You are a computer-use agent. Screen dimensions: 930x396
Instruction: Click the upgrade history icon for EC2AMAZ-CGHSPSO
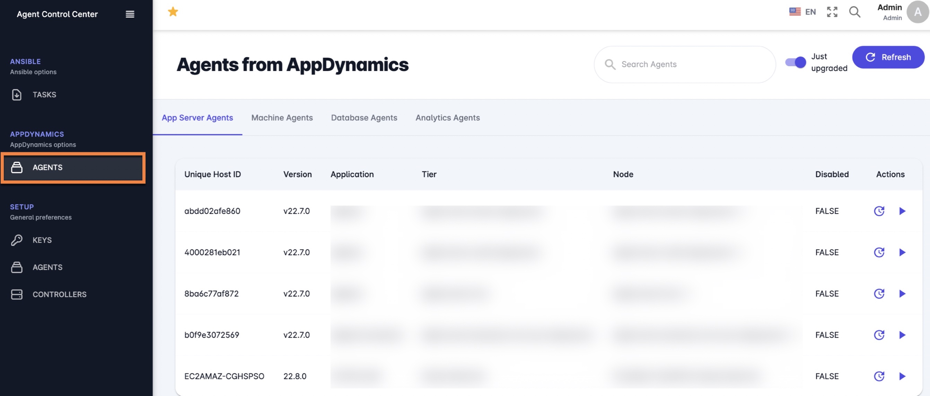click(879, 376)
